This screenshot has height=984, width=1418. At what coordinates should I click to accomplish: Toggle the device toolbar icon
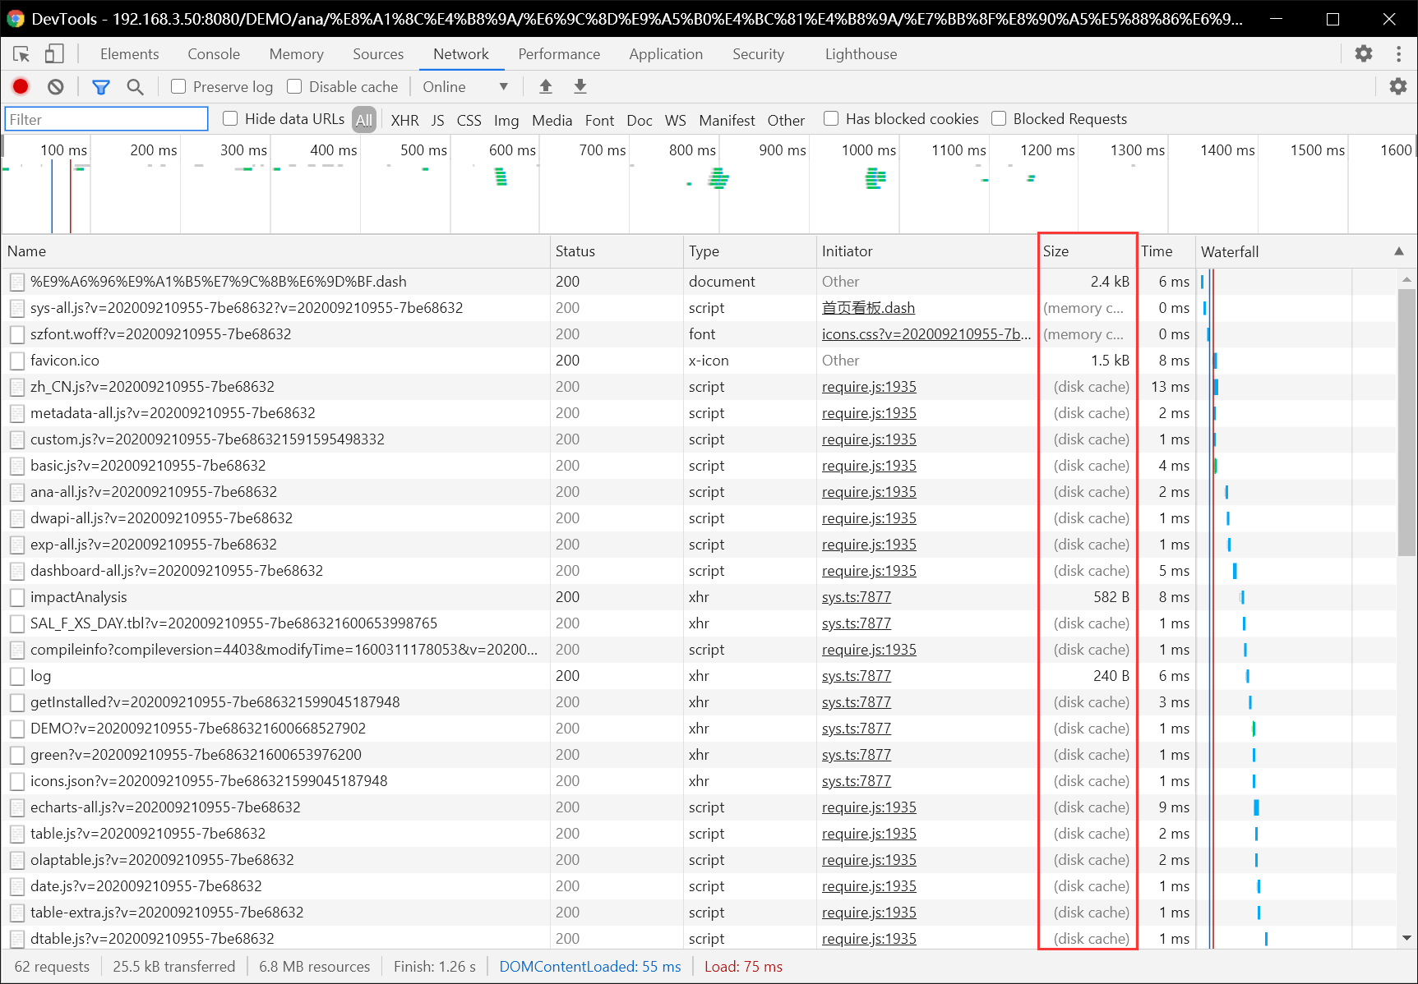pyautogui.click(x=54, y=54)
